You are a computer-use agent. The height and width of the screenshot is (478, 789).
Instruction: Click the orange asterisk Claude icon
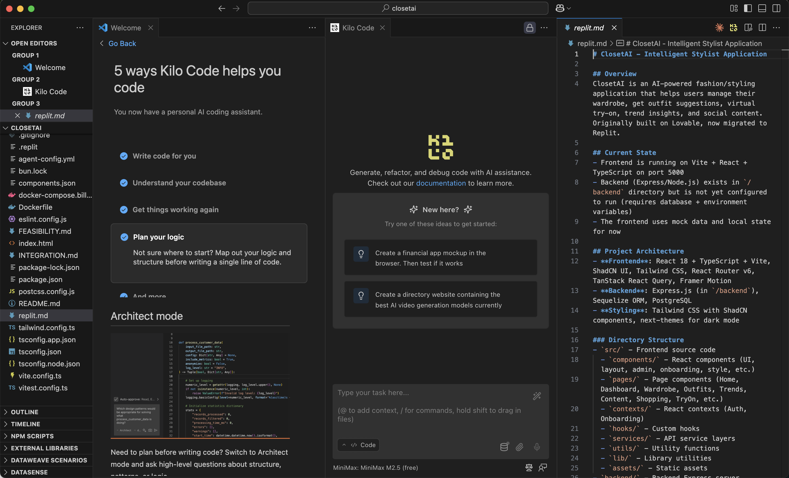pos(719,28)
